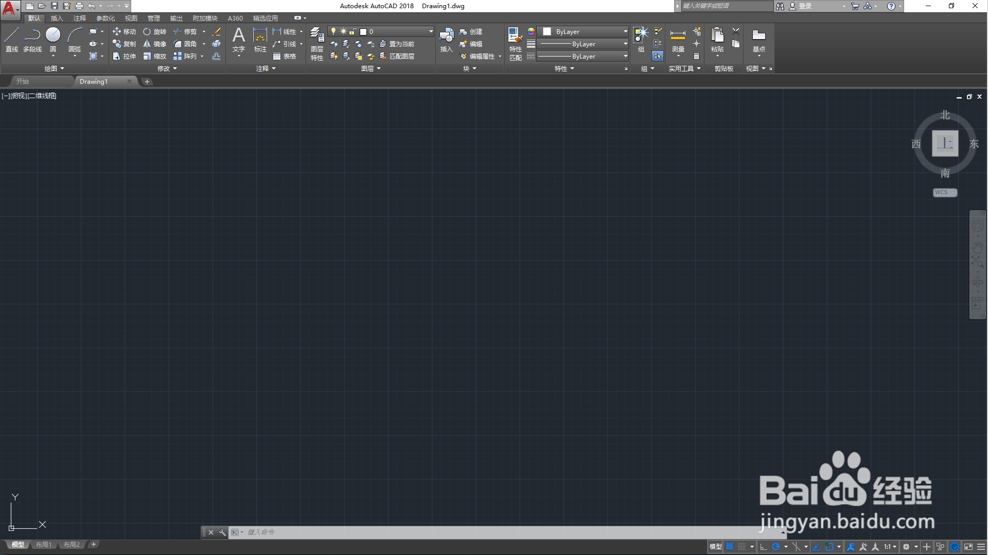Open the customize wrench icon on command line
The width and height of the screenshot is (988, 555).
[222, 532]
